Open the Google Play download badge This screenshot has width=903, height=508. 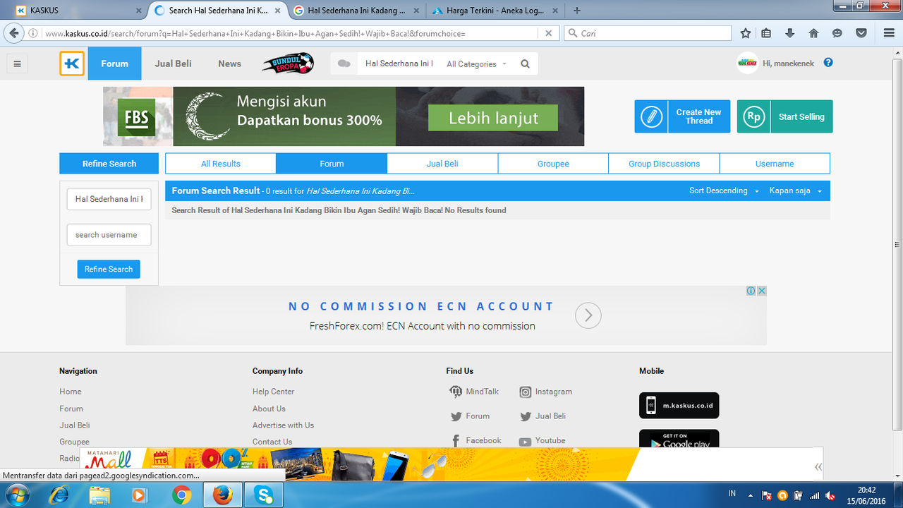pos(679,440)
